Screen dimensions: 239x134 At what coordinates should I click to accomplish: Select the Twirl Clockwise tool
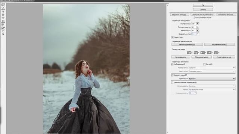click(3, 12)
